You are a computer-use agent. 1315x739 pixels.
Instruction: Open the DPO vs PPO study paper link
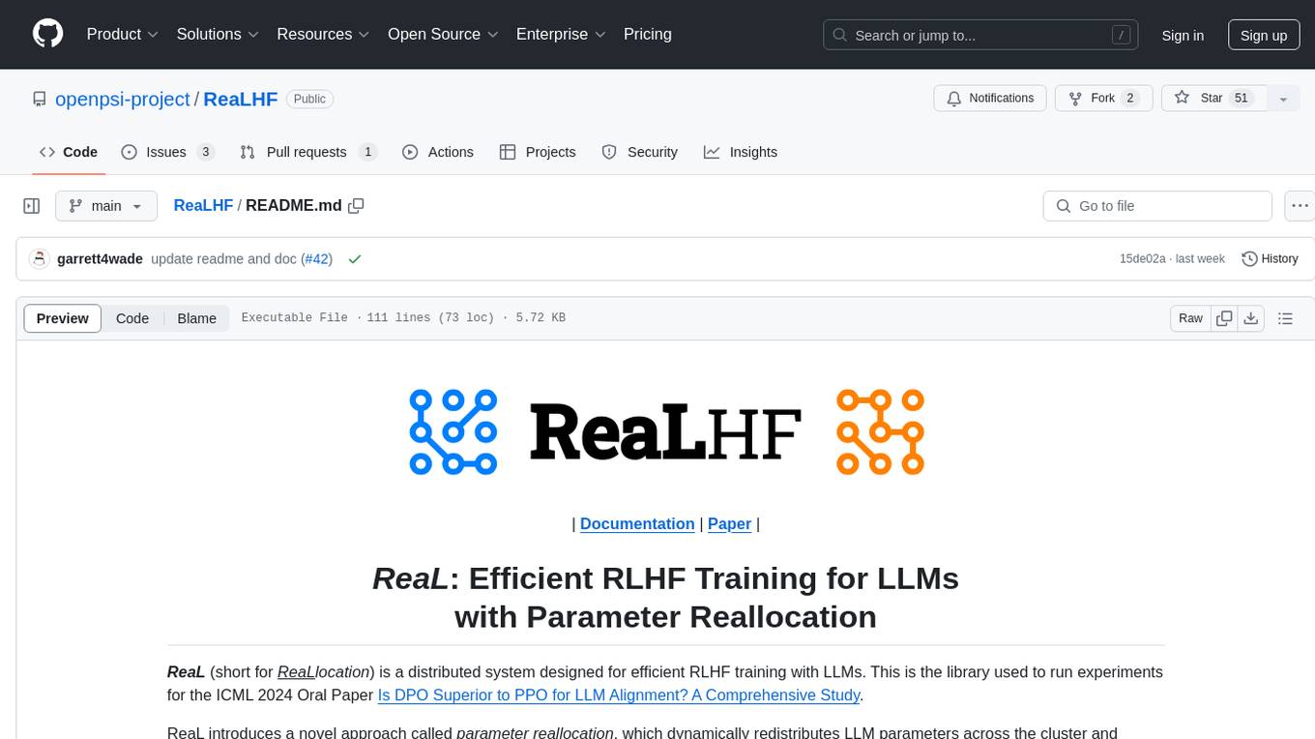pyautogui.click(x=618, y=695)
